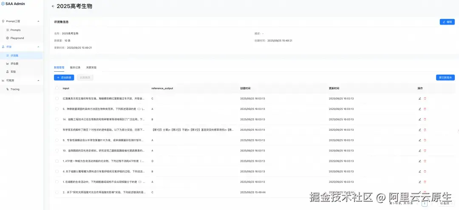Screen dimensions: 459x210
Task: Toggle the select-all checkbox in the table header
Action: pyautogui.click(x=57, y=88)
